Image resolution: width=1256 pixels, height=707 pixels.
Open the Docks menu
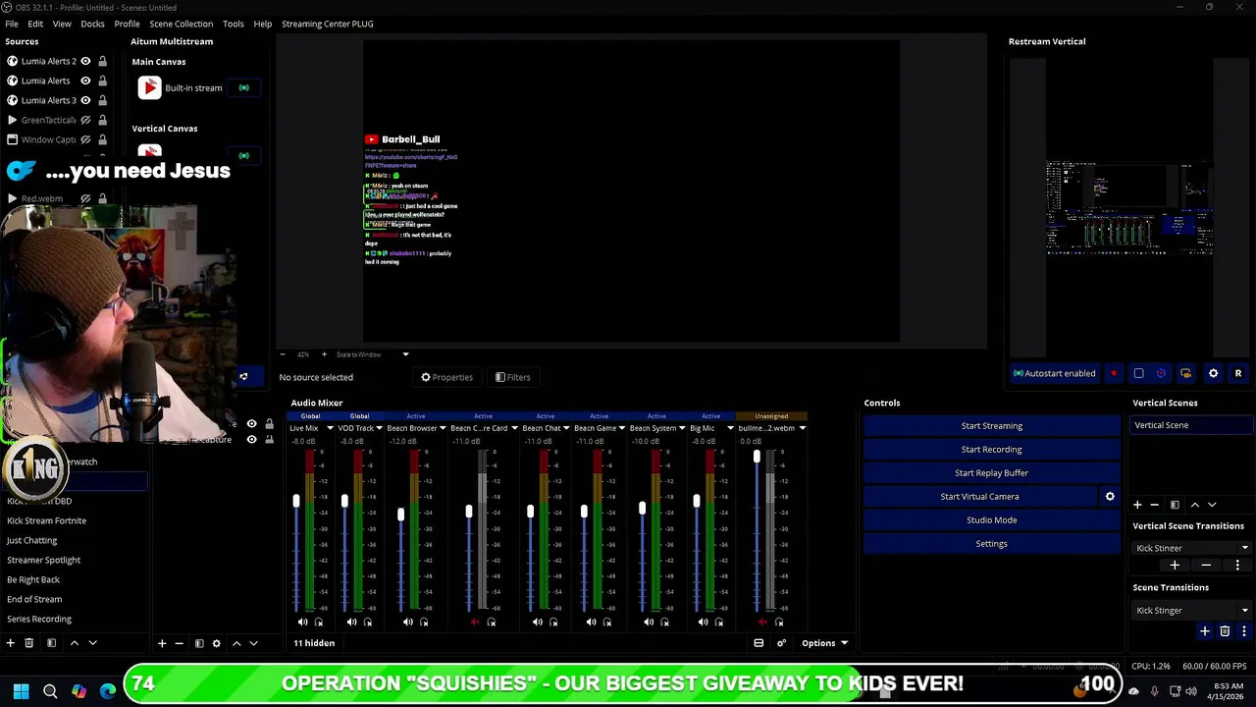pyautogui.click(x=92, y=24)
